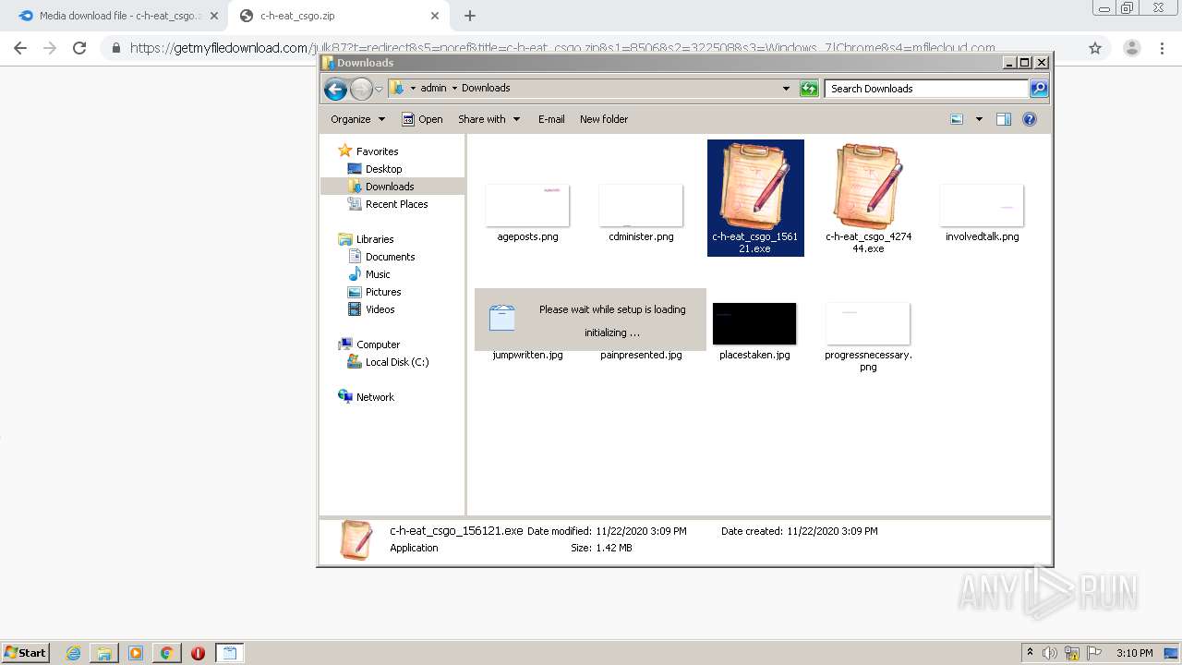The height and width of the screenshot is (665, 1182).
Task: Open the address bar history dropdown
Action: (x=786, y=89)
